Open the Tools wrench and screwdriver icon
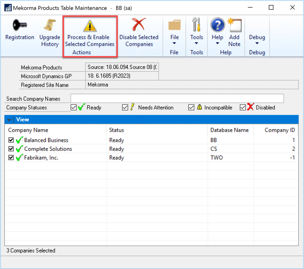This screenshot has height=269, width=304. pyautogui.click(x=196, y=24)
